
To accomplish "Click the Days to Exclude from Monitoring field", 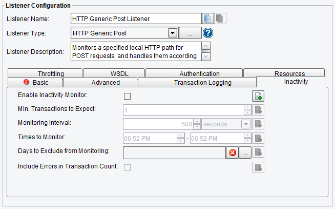I will pyautogui.click(x=174, y=153).
